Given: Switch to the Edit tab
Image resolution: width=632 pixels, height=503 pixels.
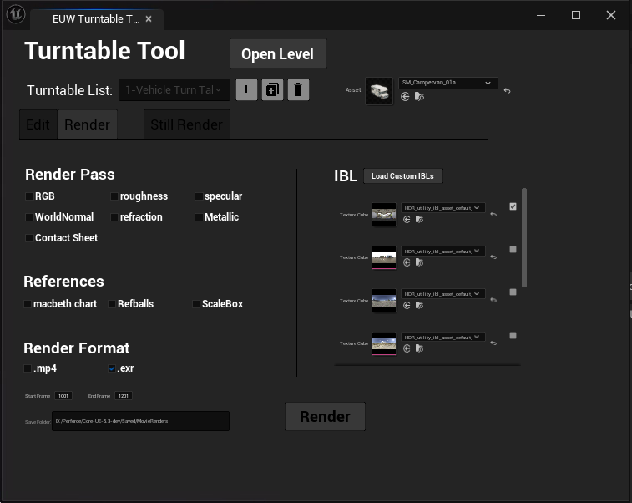Looking at the screenshot, I should coord(38,124).
